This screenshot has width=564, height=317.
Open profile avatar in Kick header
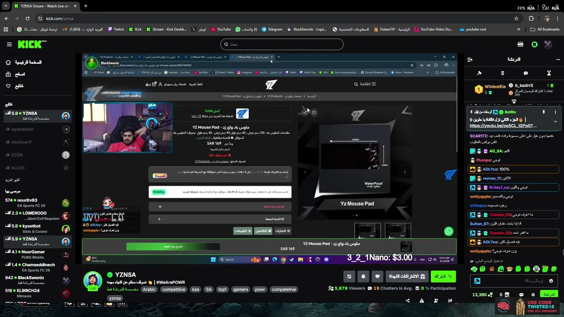point(548,44)
